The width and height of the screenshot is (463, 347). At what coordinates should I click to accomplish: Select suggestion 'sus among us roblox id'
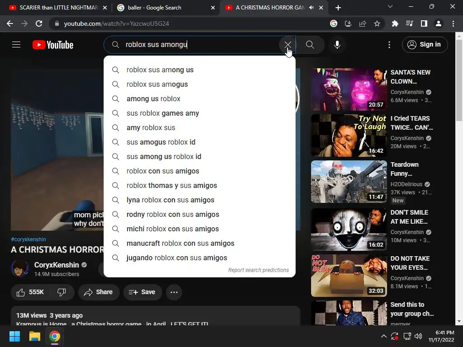(x=199, y=157)
